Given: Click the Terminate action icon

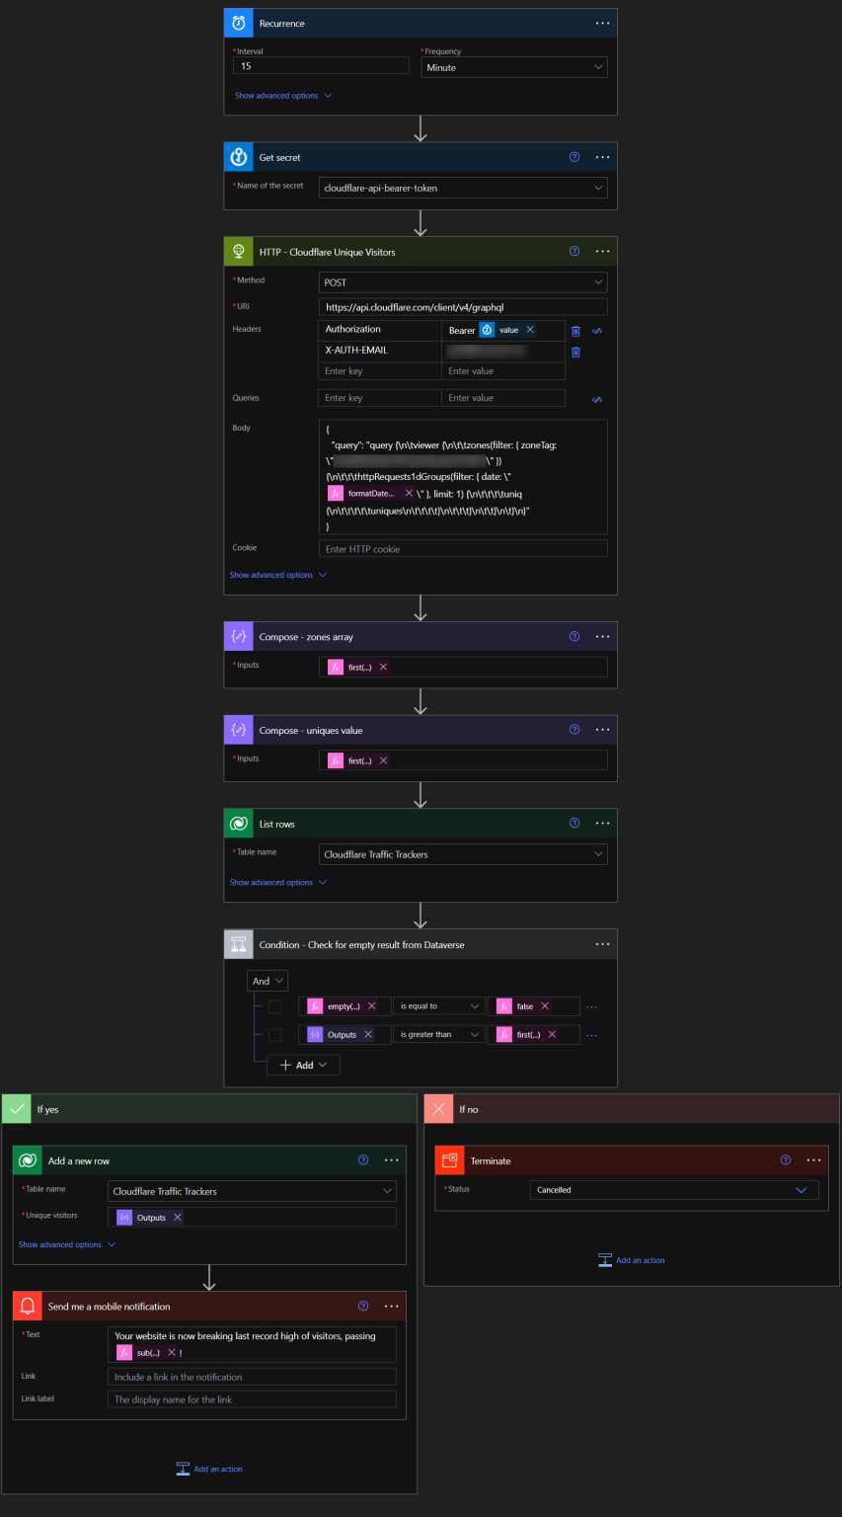Looking at the screenshot, I should (x=452, y=1159).
